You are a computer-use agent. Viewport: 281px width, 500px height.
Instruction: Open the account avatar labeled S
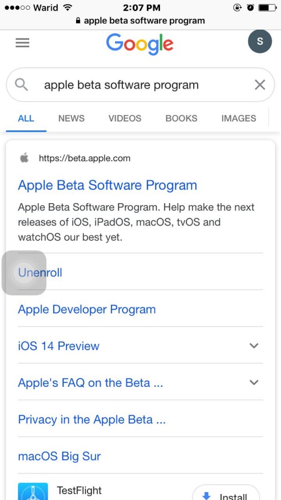pos(260,41)
